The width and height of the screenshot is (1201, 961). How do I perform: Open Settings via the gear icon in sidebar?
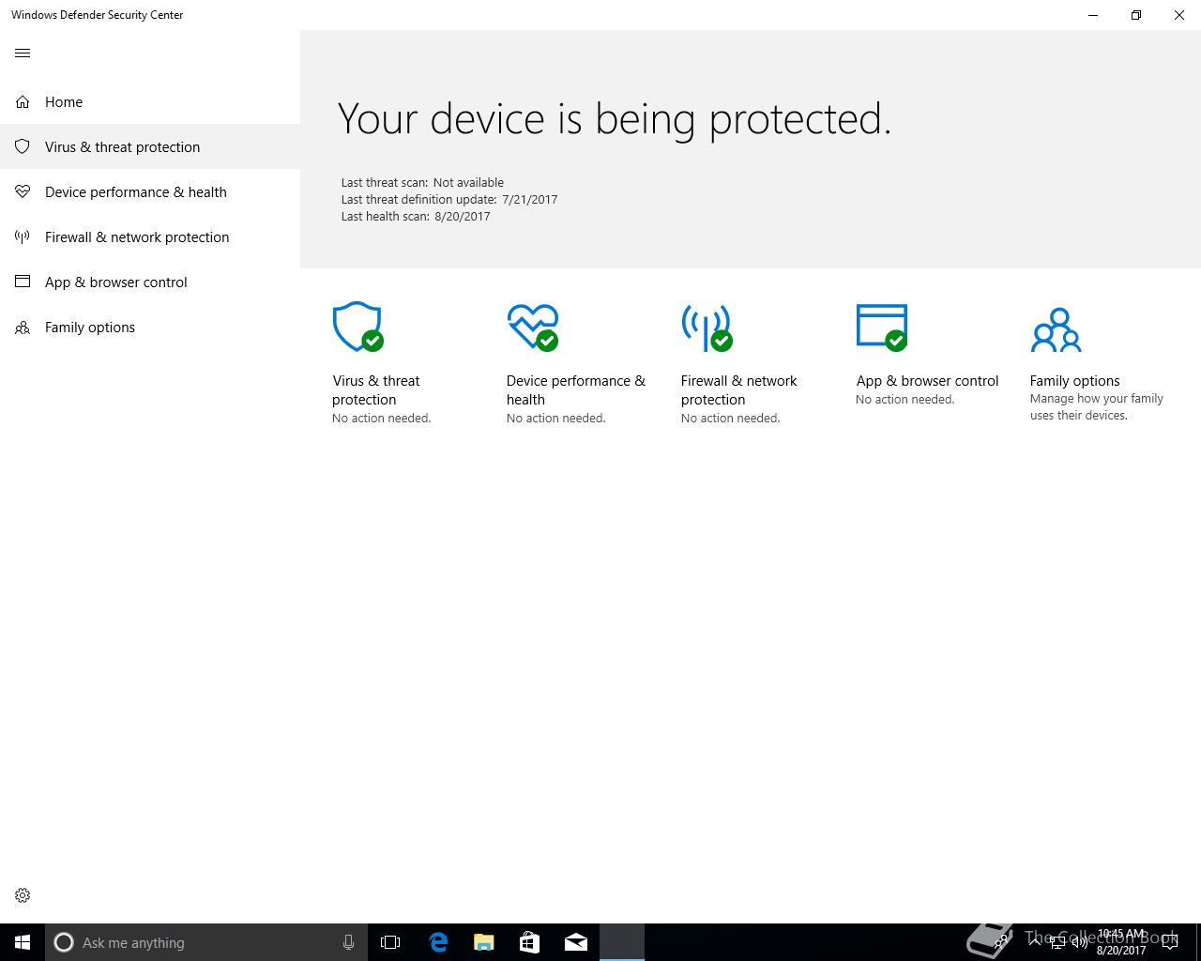[23, 895]
